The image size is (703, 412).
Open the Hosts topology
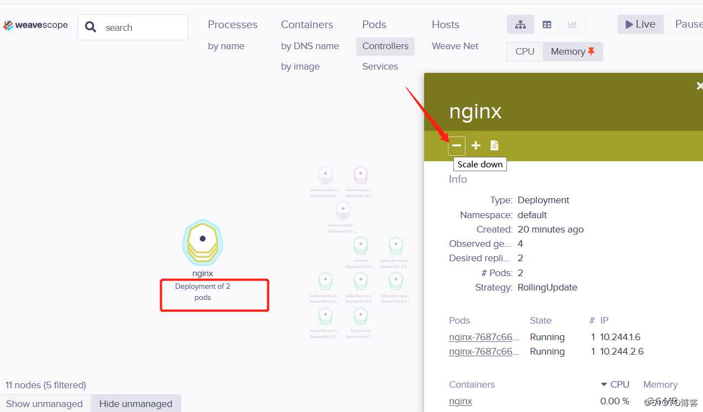tap(446, 24)
